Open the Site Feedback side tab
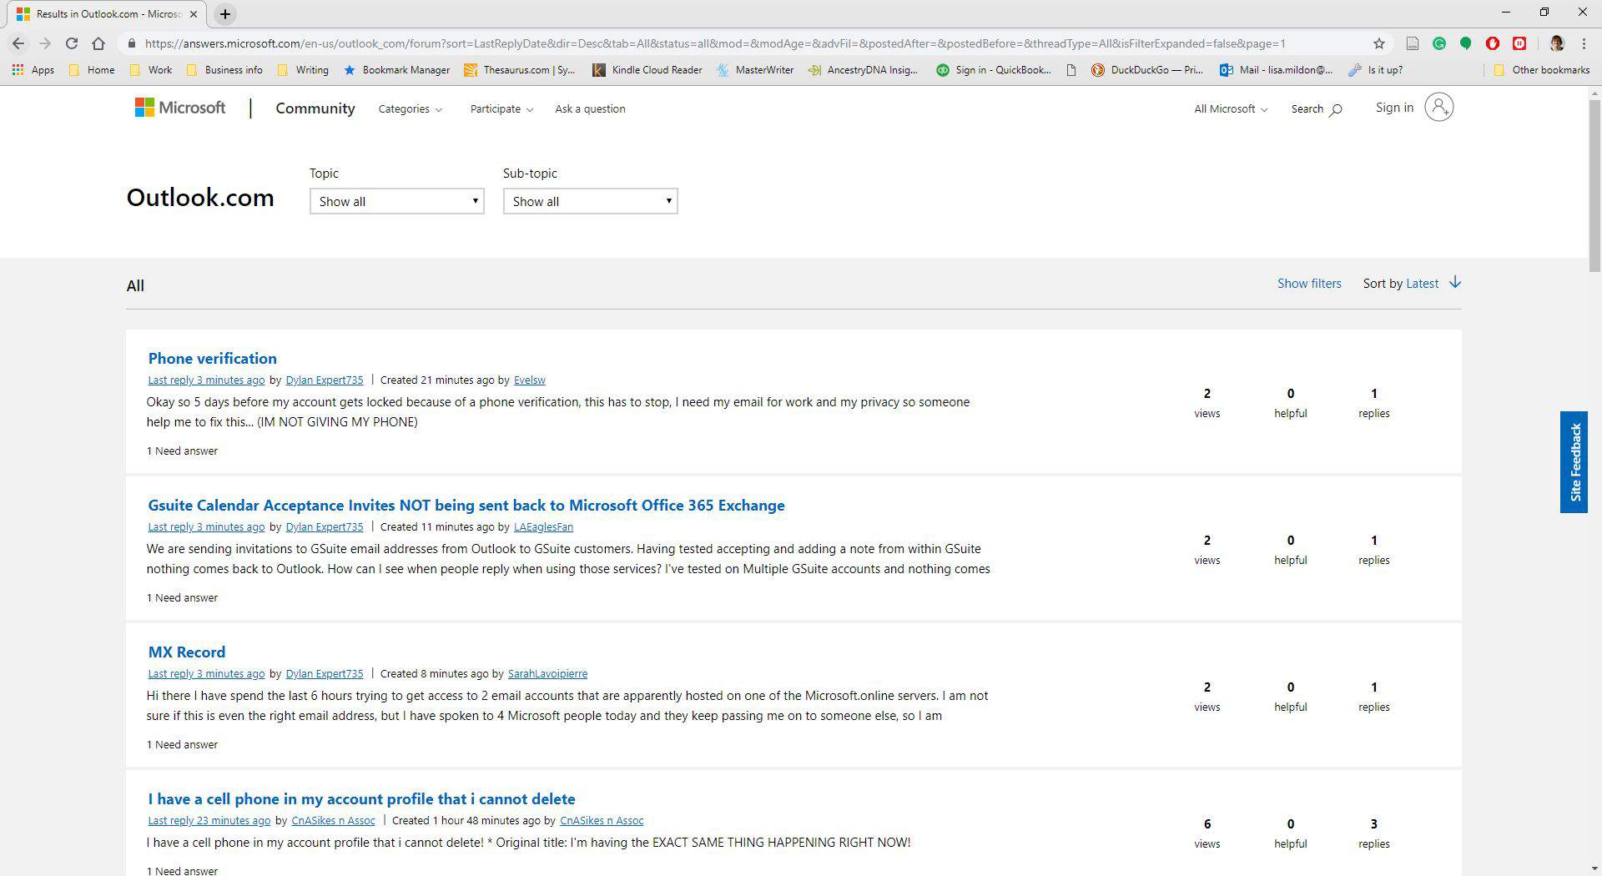 click(1574, 462)
